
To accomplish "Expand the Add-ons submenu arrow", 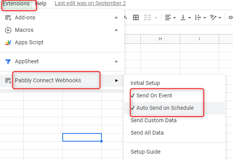I will (116, 17).
